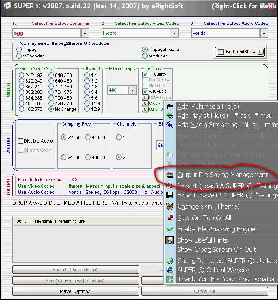Toggle the 48K Audio checkbox
This screenshot has width=278, height=300.
coord(145,91)
